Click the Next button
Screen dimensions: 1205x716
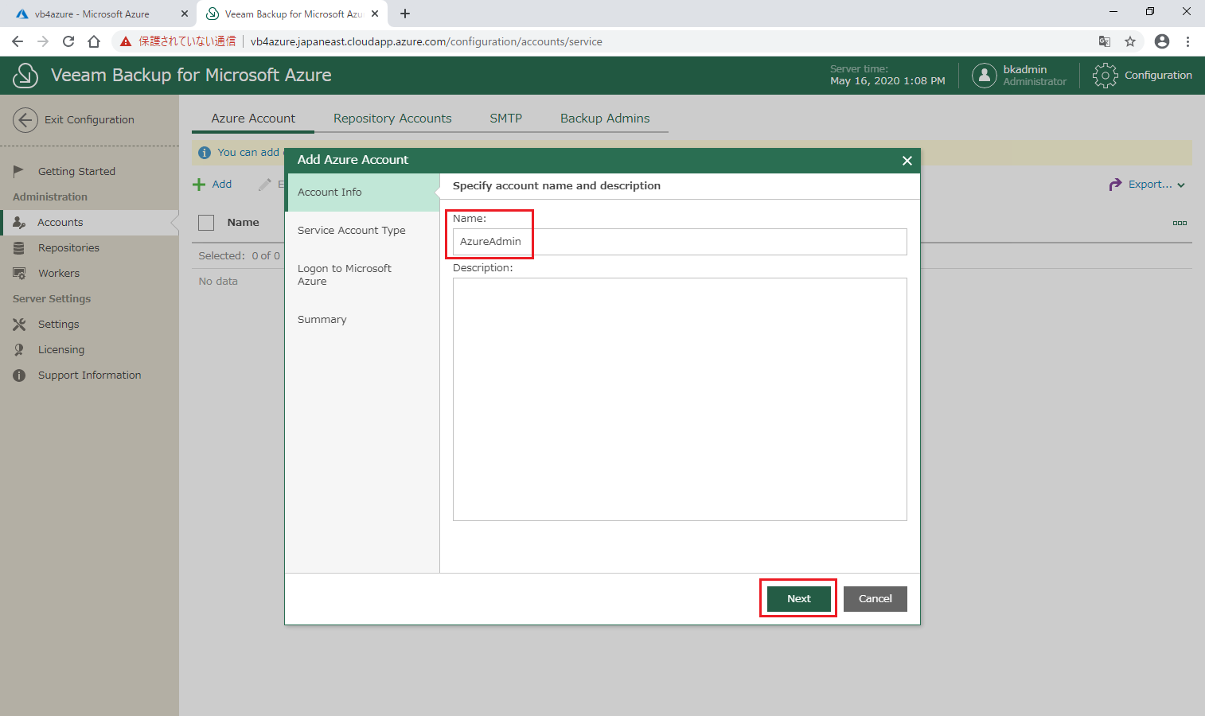[799, 599]
